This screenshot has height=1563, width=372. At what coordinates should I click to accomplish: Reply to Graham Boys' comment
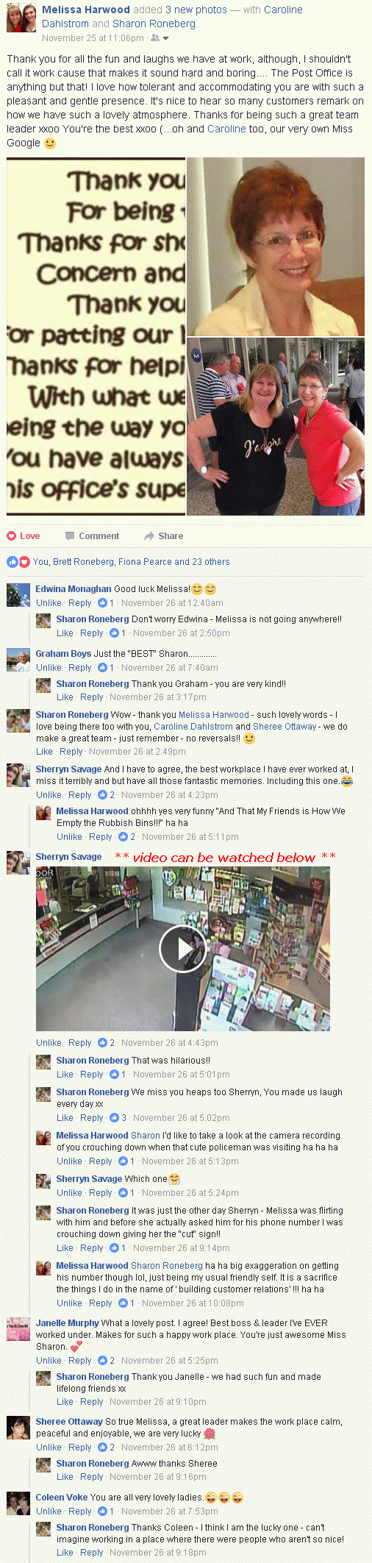pos(79,667)
